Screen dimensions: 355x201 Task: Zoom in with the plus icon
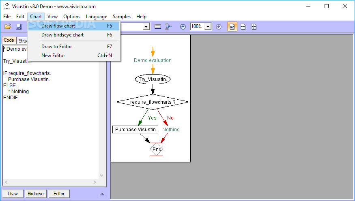pos(219,27)
